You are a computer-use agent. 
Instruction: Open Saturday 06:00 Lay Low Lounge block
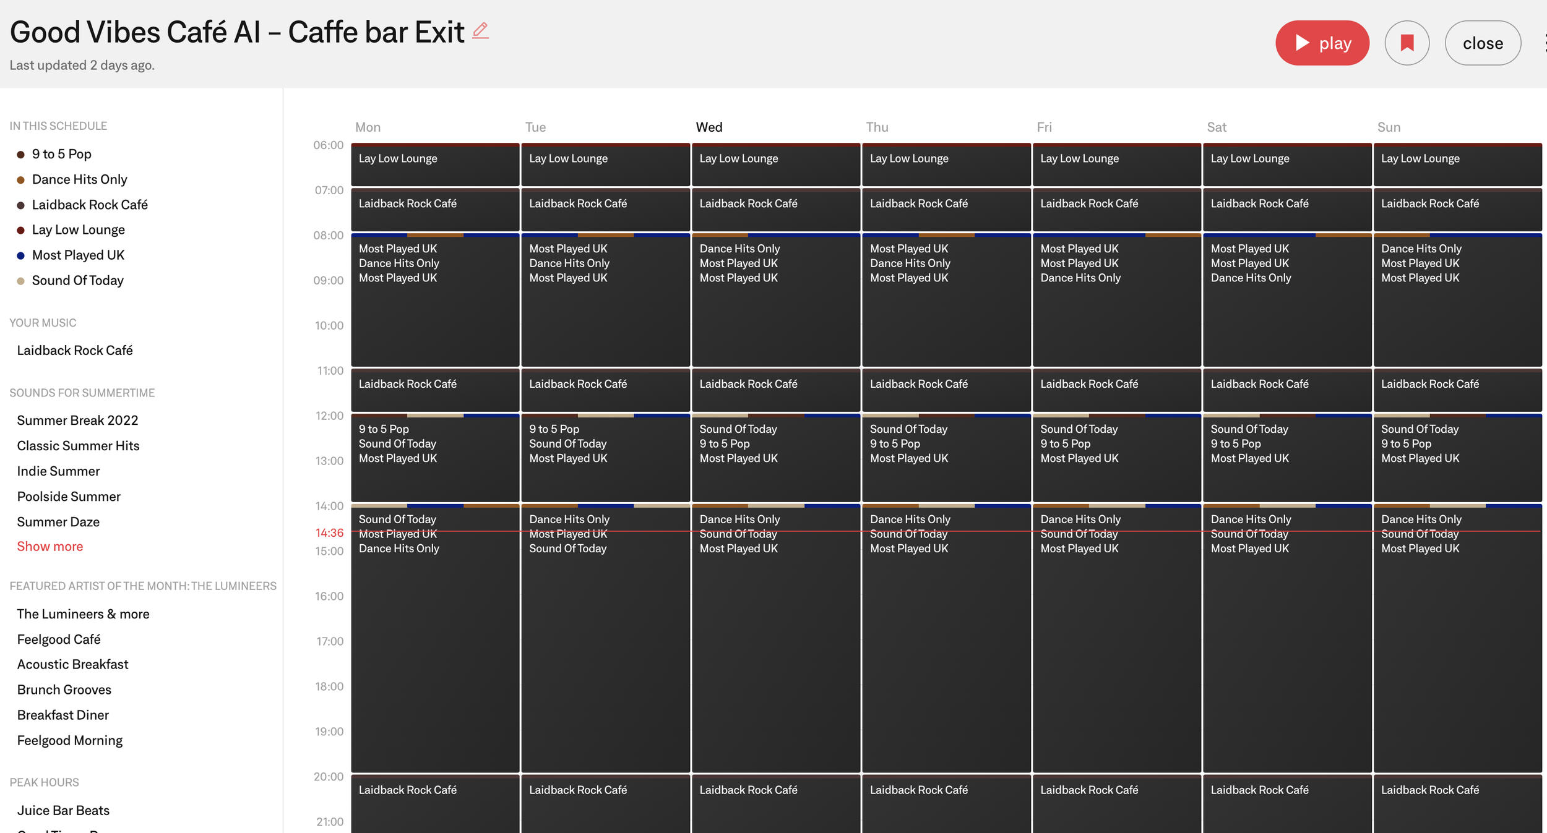1287,164
